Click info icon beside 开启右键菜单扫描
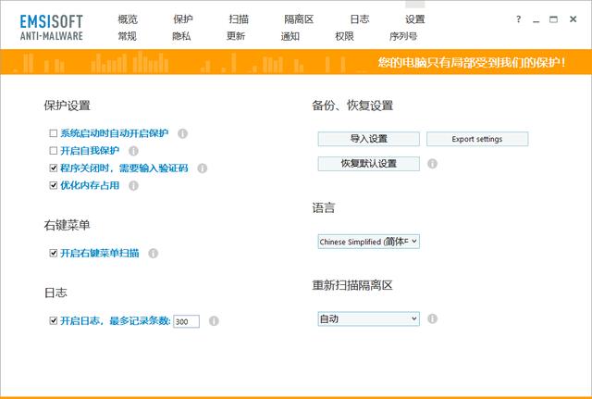Screen dimensions: 592x399 (x=153, y=253)
